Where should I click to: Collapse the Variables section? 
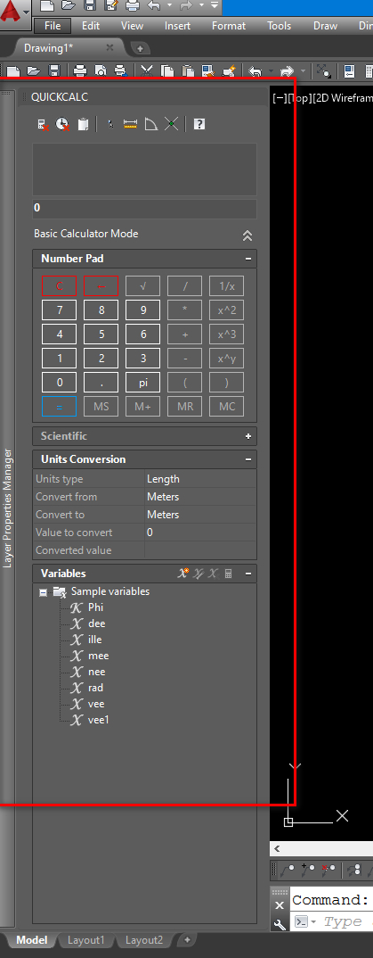248,574
